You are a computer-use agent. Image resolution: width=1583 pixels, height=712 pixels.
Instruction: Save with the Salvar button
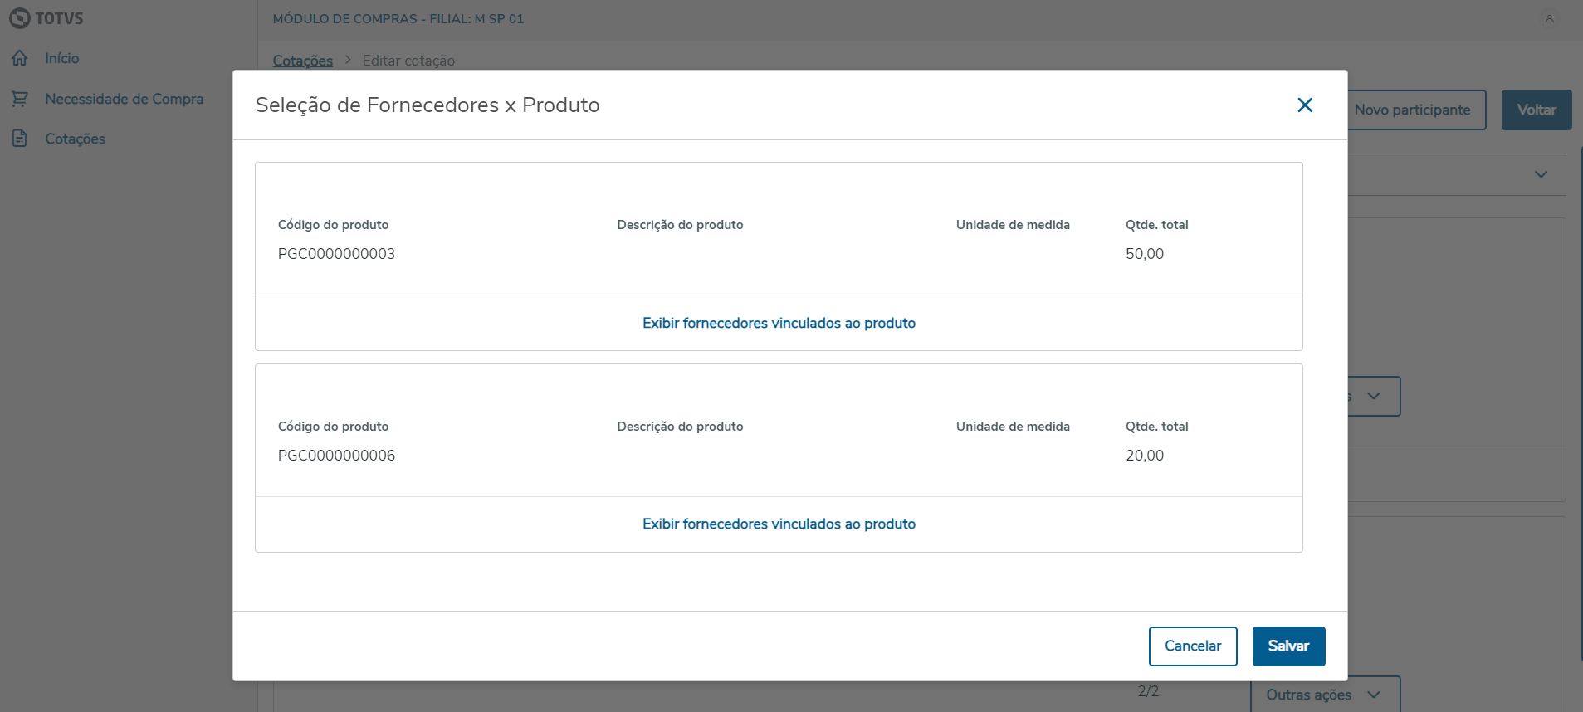[x=1288, y=646]
